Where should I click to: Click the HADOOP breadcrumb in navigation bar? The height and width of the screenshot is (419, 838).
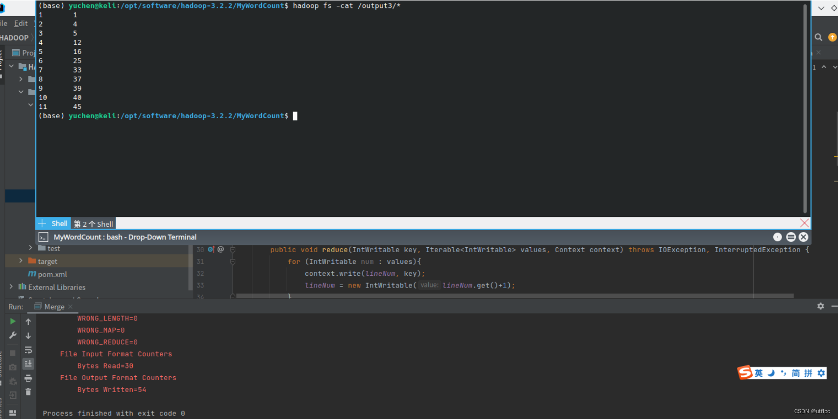14,38
